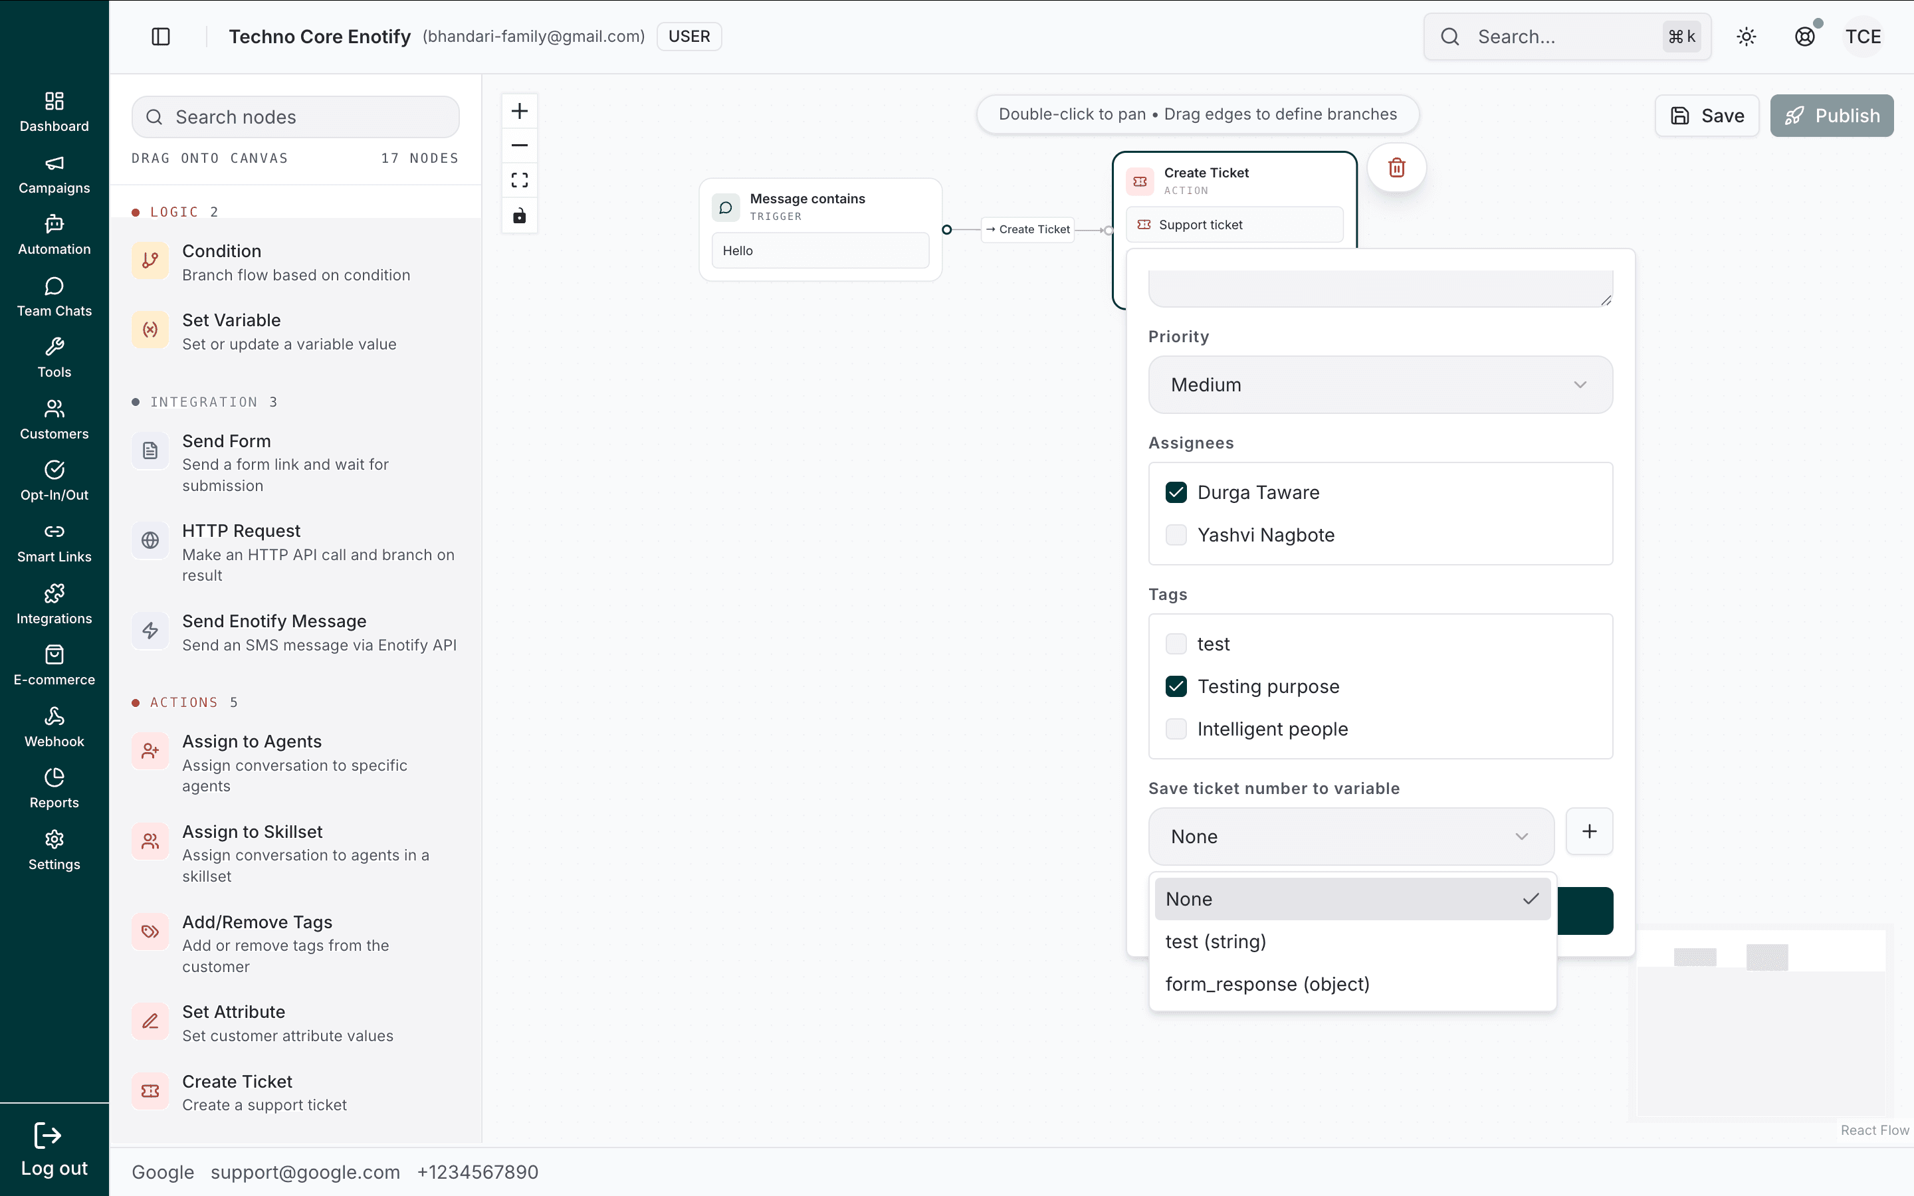Viewport: 1914px width, 1196px height.
Task: Open Smart Links
Action: point(54,543)
